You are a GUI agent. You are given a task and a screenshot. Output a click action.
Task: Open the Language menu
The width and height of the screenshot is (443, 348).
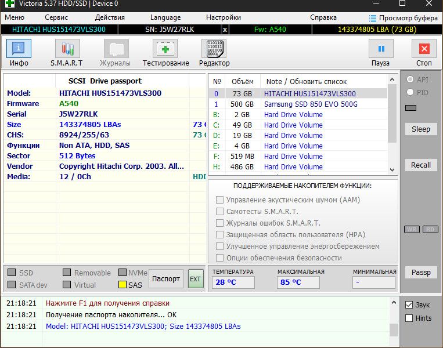pyautogui.click(x=165, y=17)
